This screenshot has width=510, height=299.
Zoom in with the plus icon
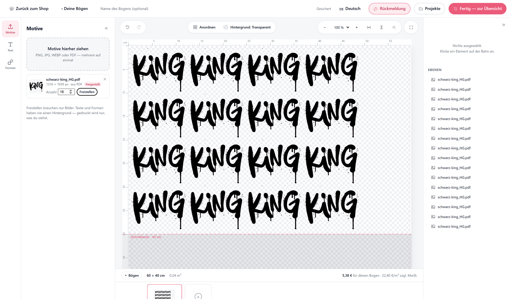click(x=357, y=28)
